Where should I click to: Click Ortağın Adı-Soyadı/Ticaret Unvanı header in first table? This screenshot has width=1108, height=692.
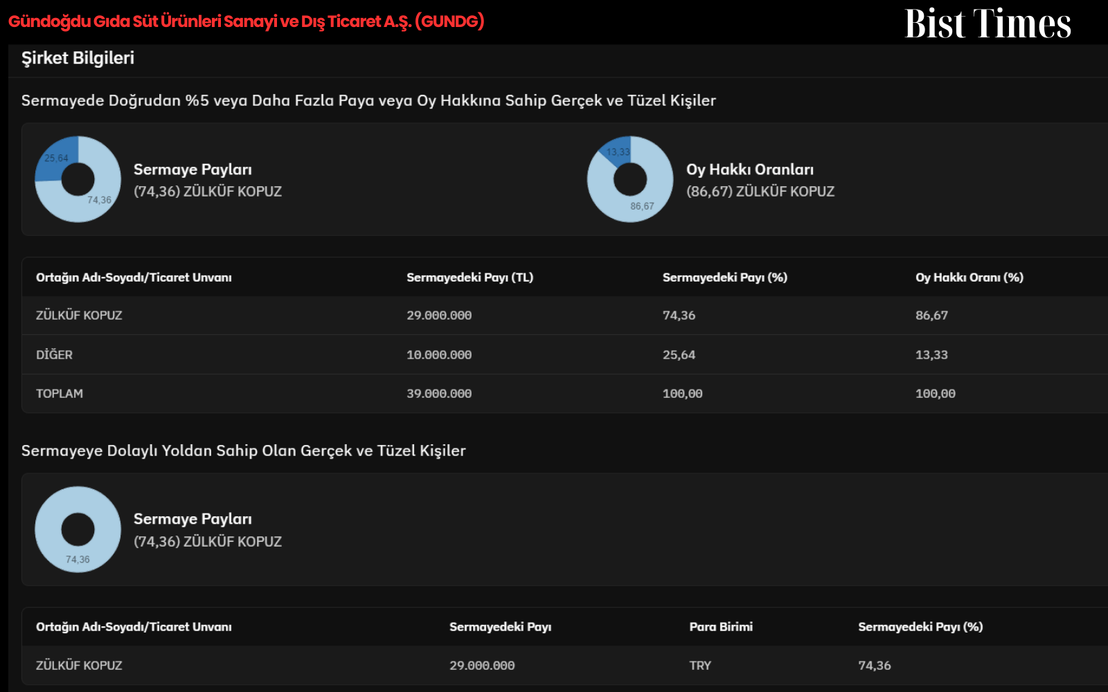(134, 277)
